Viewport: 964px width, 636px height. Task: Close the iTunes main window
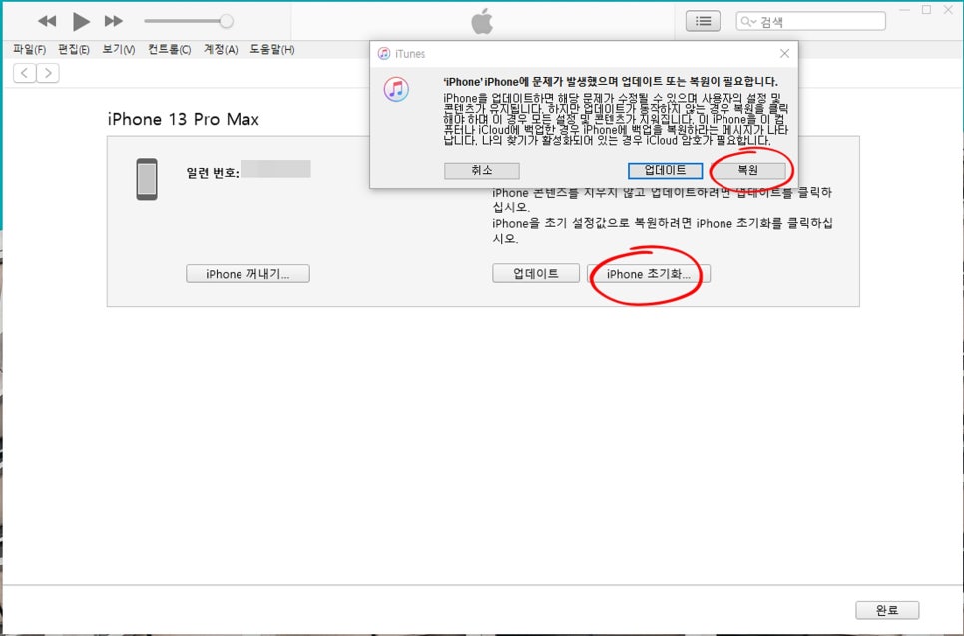[949, 10]
